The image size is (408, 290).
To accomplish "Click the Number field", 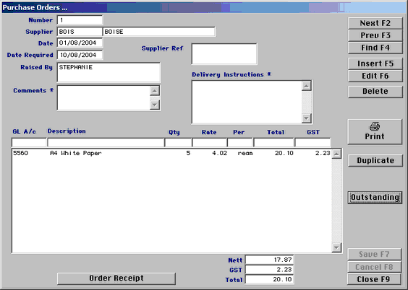I will point(80,20).
